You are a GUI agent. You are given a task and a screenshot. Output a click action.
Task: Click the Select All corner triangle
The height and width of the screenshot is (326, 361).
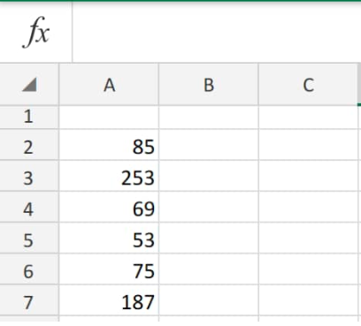(29, 85)
